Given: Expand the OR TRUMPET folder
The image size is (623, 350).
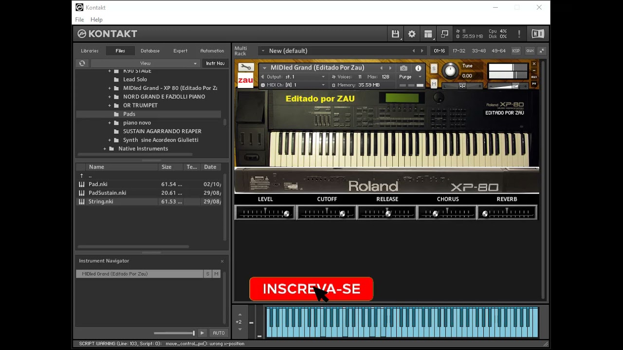Looking at the screenshot, I should [x=110, y=105].
